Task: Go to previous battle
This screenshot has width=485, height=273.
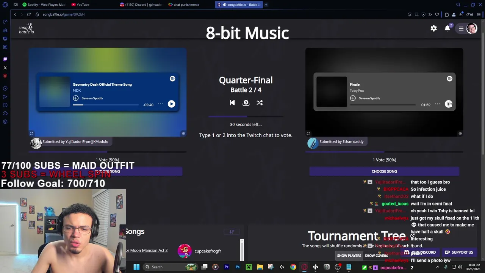Action: click(232, 103)
